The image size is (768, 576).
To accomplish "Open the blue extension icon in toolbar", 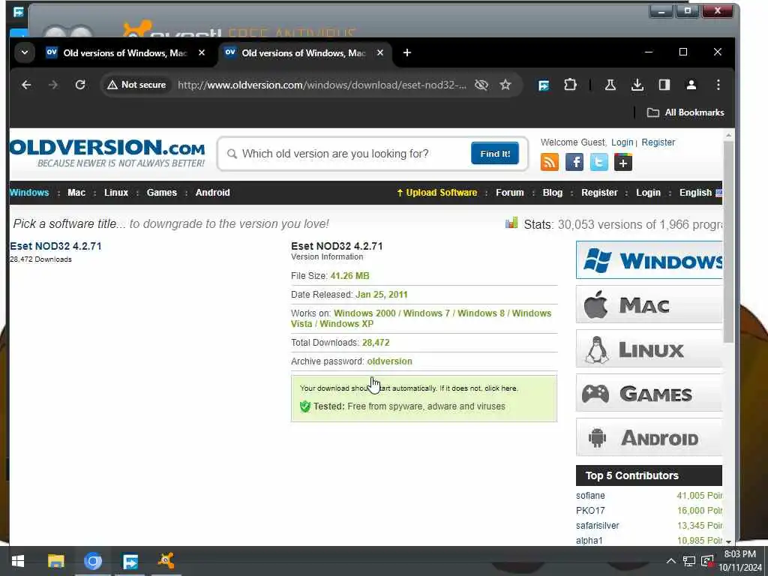I will point(544,85).
